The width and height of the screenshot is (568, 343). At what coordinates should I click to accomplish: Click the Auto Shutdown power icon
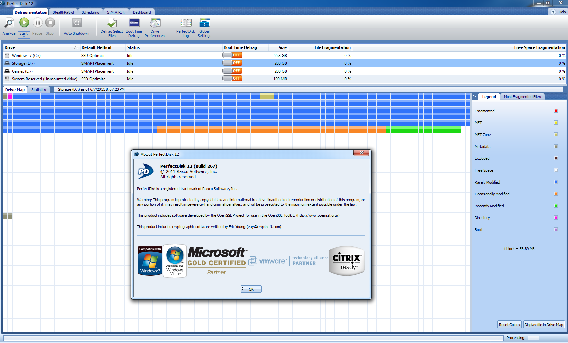[77, 23]
